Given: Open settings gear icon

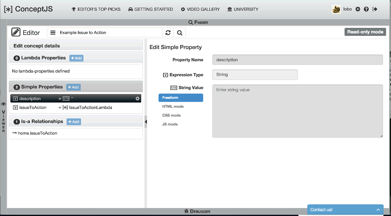Looking at the screenshot, I should click(x=358, y=9).
